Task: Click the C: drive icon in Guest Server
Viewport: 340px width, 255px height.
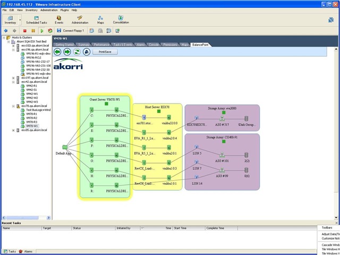Action: click(91, 110)
